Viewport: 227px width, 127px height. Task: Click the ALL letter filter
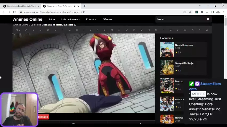(x=18, y=30)
